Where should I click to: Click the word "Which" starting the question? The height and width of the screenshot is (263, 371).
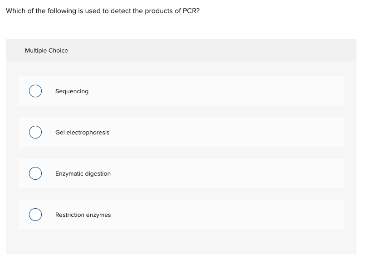15,11
